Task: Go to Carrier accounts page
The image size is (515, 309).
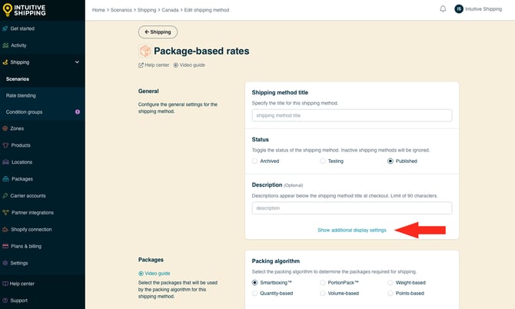Action: (x=28, y=196)
